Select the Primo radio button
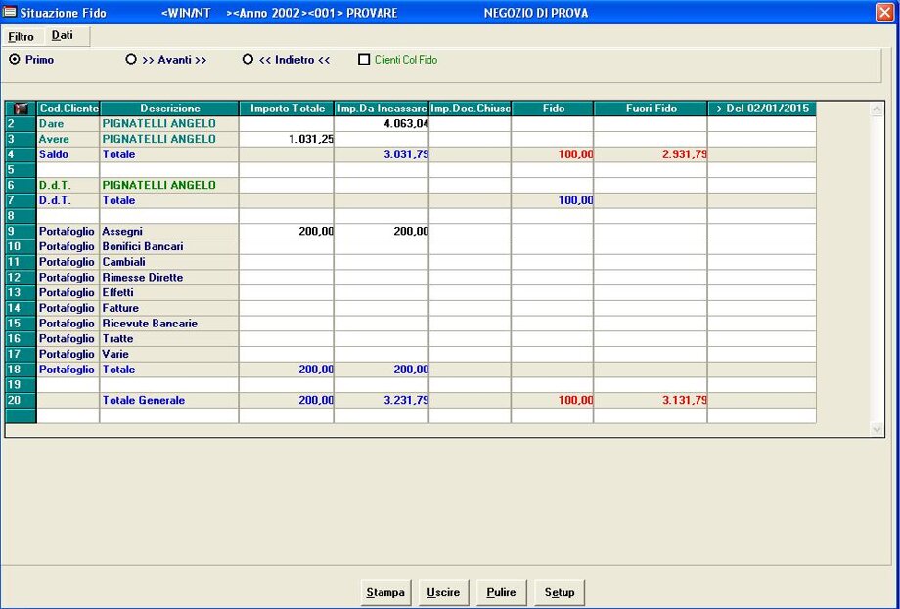 pos(15,60)
